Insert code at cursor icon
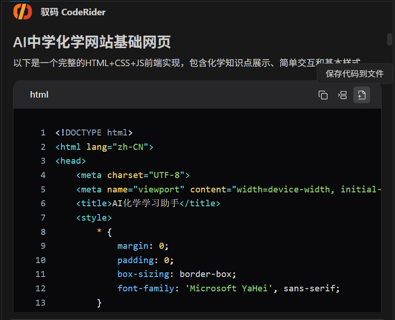395x320 pixels. coord(342,95)
